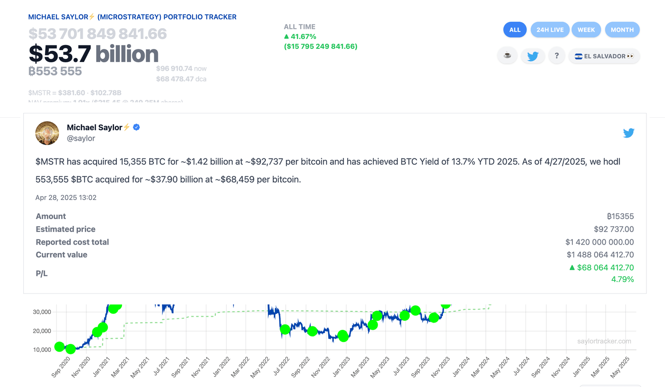The height and width of the screenshot is (387, 665).
Task: Enable the 24H LIVE timeframe
Action: (550, 29)
